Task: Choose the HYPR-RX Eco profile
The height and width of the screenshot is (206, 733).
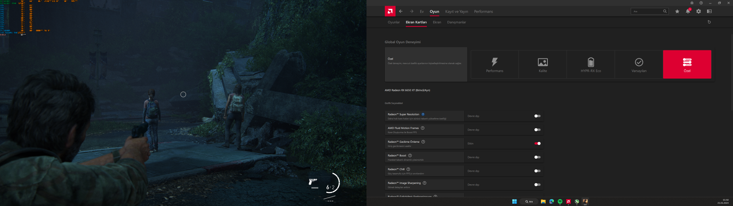Action: pos(591,64)
